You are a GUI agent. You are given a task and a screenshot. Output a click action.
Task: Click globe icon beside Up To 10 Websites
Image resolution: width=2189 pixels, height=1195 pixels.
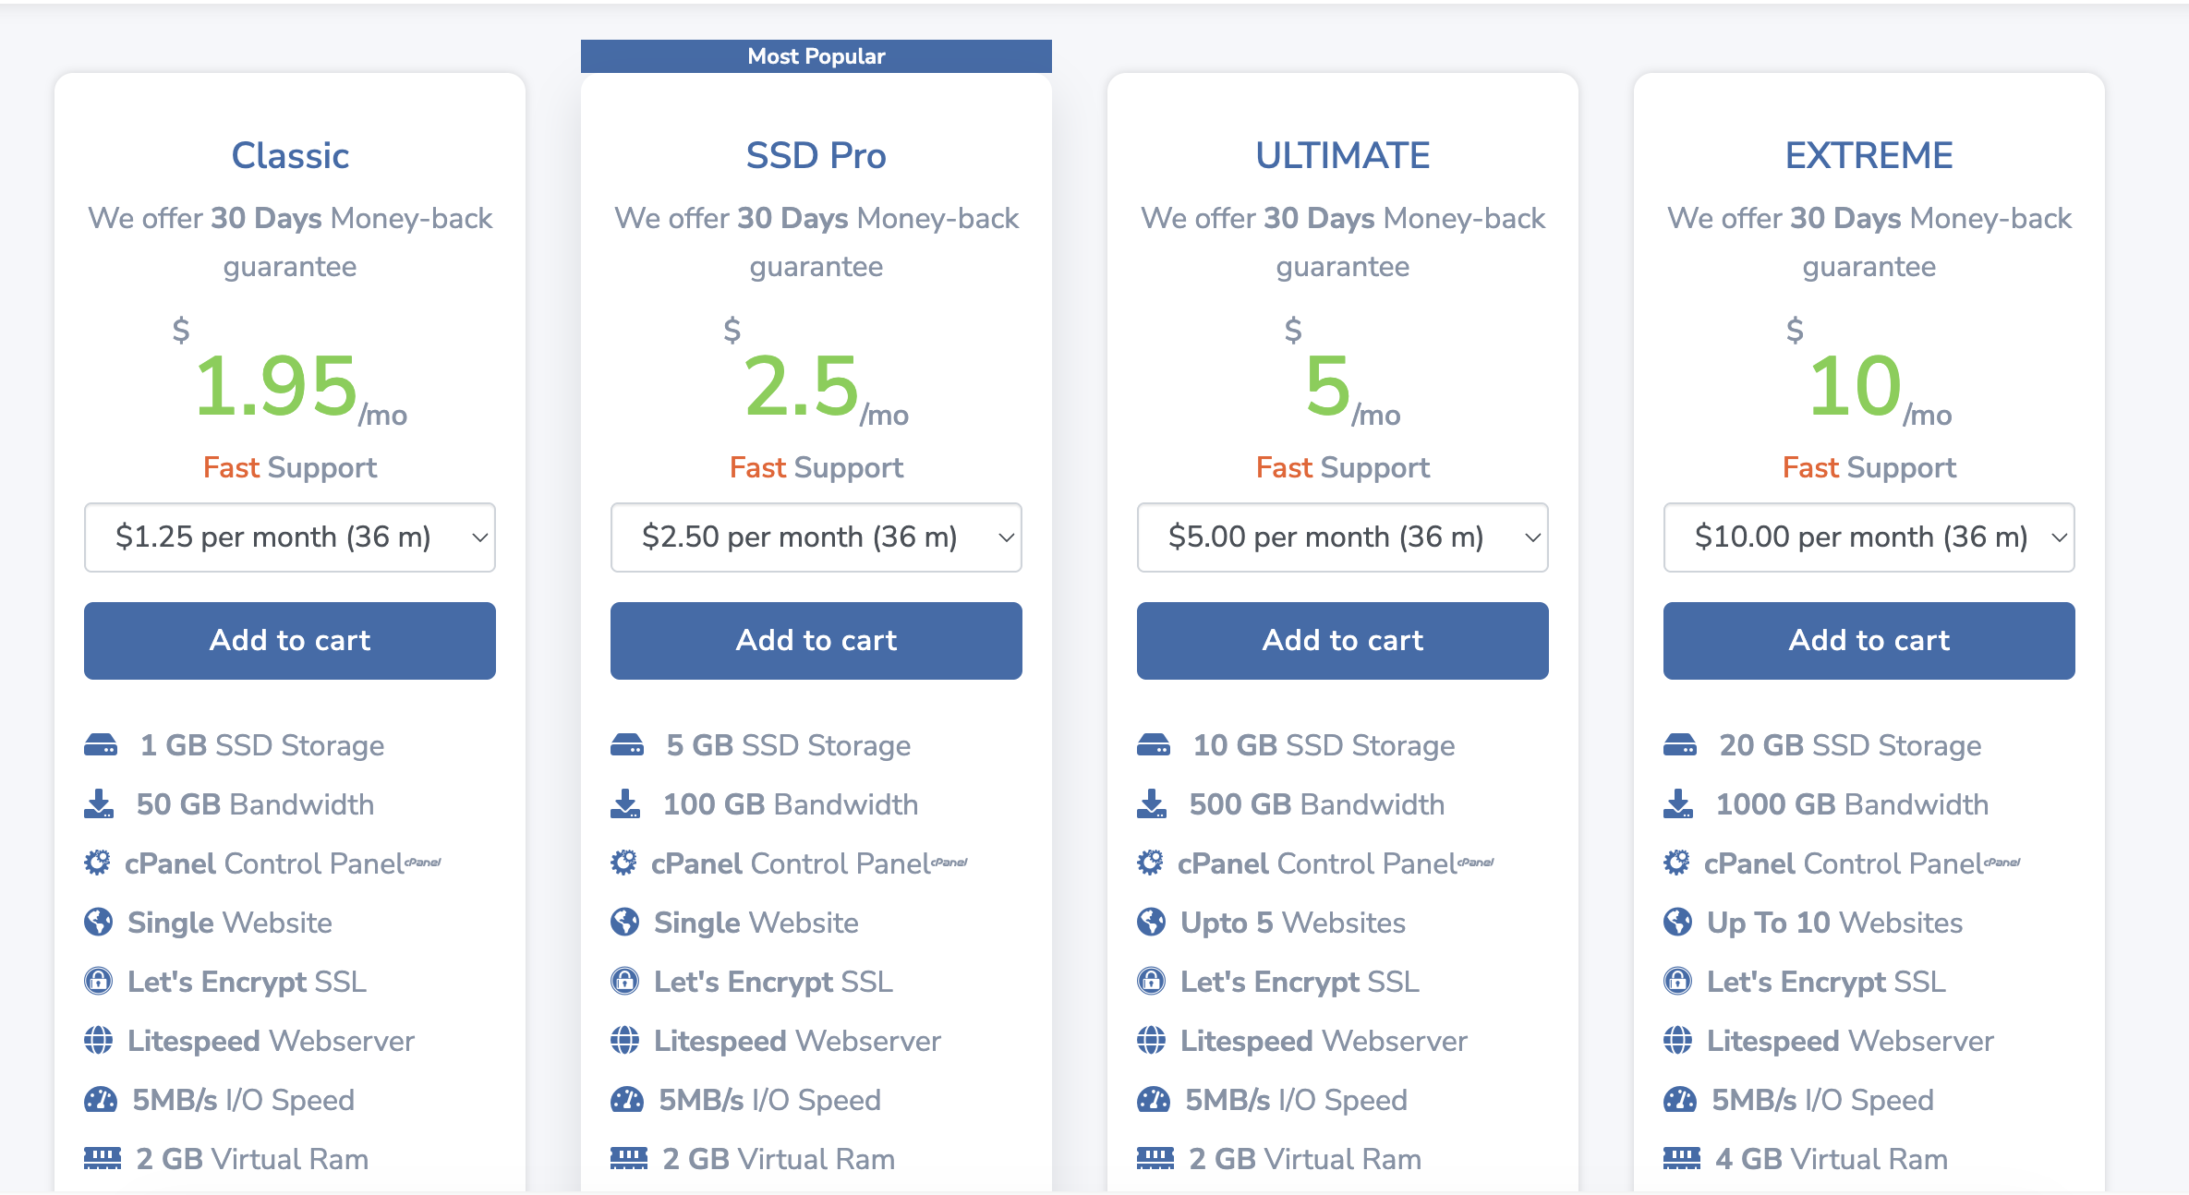(x=1677, y=922)
